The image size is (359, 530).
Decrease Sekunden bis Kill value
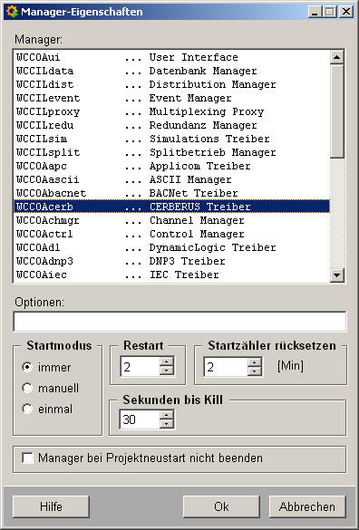point(166,424)
